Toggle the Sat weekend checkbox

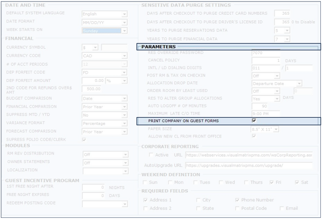pos(296,182)
